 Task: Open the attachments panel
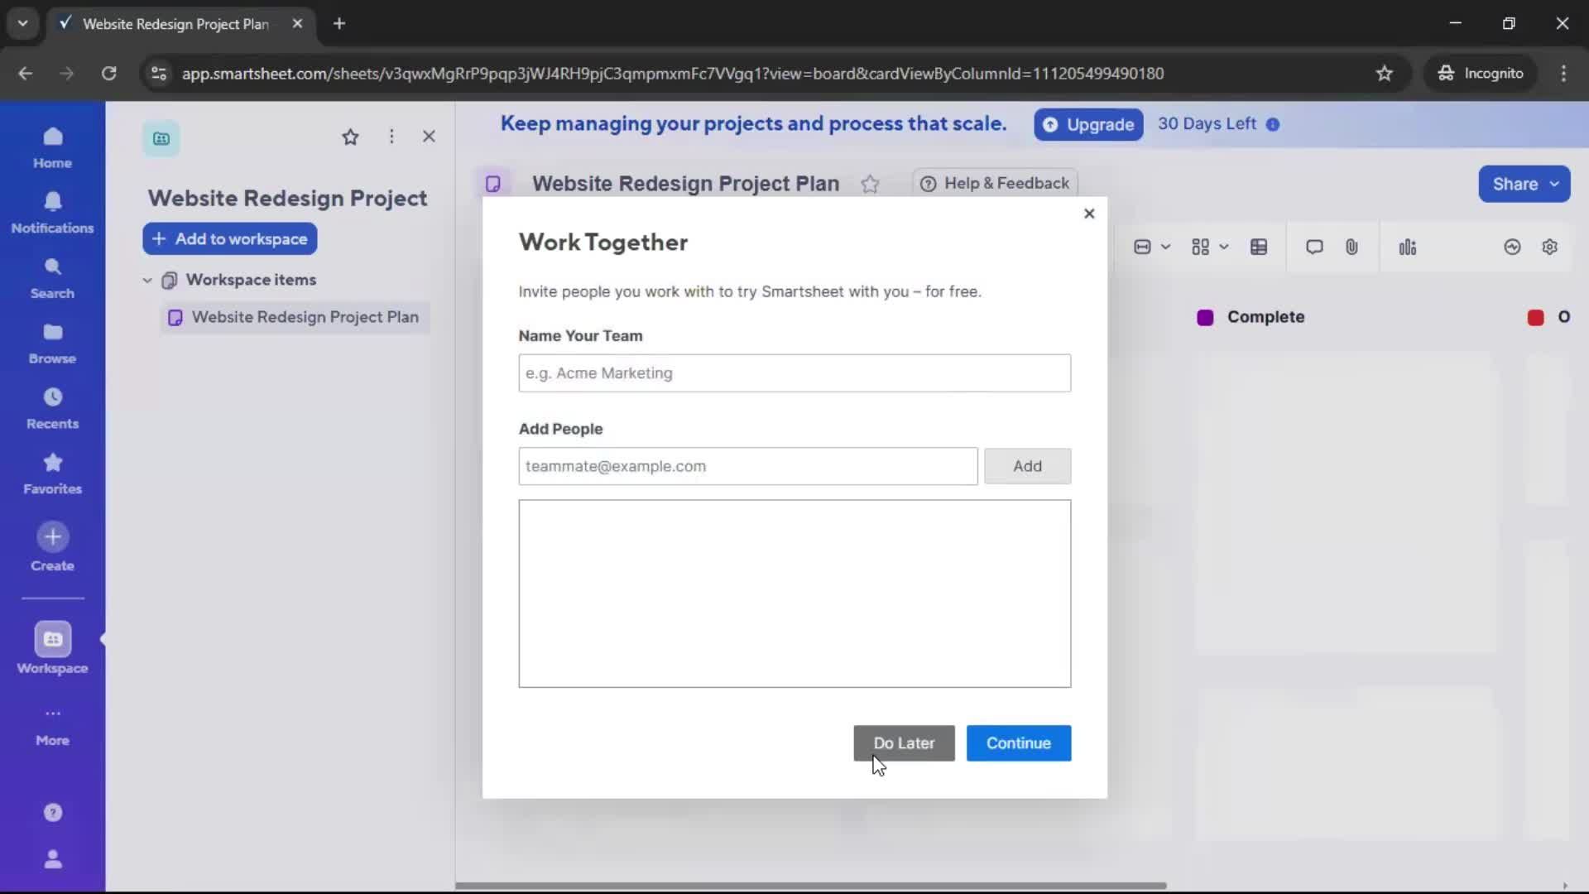[1351, 247]
